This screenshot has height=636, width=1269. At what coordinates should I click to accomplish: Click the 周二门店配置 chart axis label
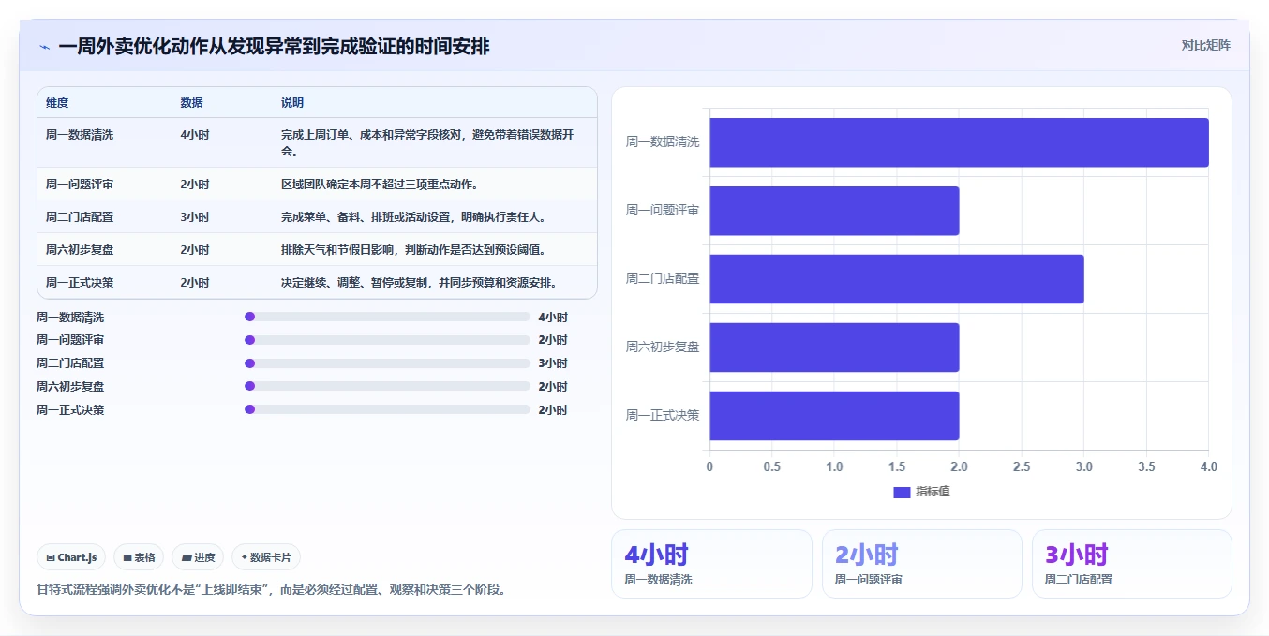point(663,279)
